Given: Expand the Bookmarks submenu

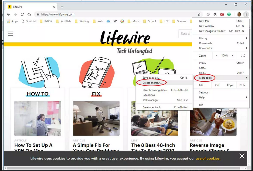Looking at the screenshot, I should coord(221,48).
